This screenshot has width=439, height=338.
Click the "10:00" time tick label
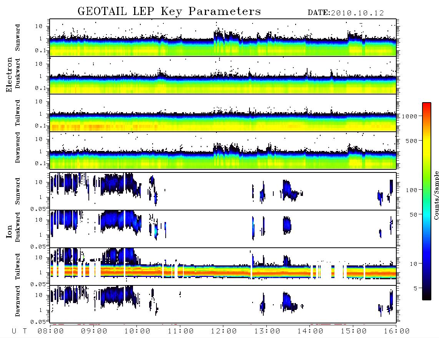[x=137, y=331]
